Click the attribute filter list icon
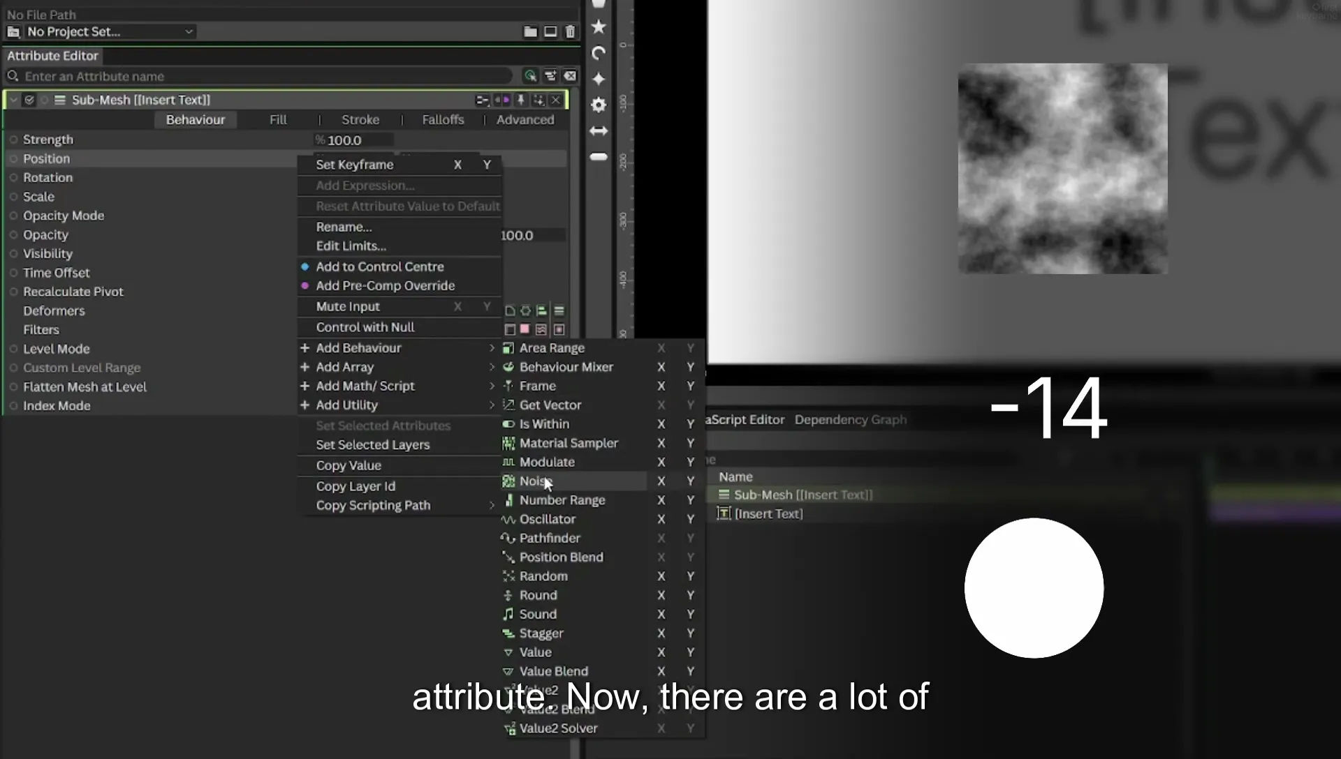The image size is (1341, 759). (550, 76)
